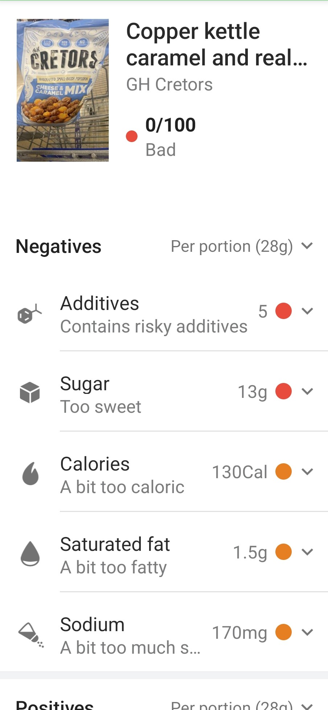Image resolution: width=328 pixels, height=710 pixels.
Task: Expand the Saturated fat chevron
Action: (307, 552)
